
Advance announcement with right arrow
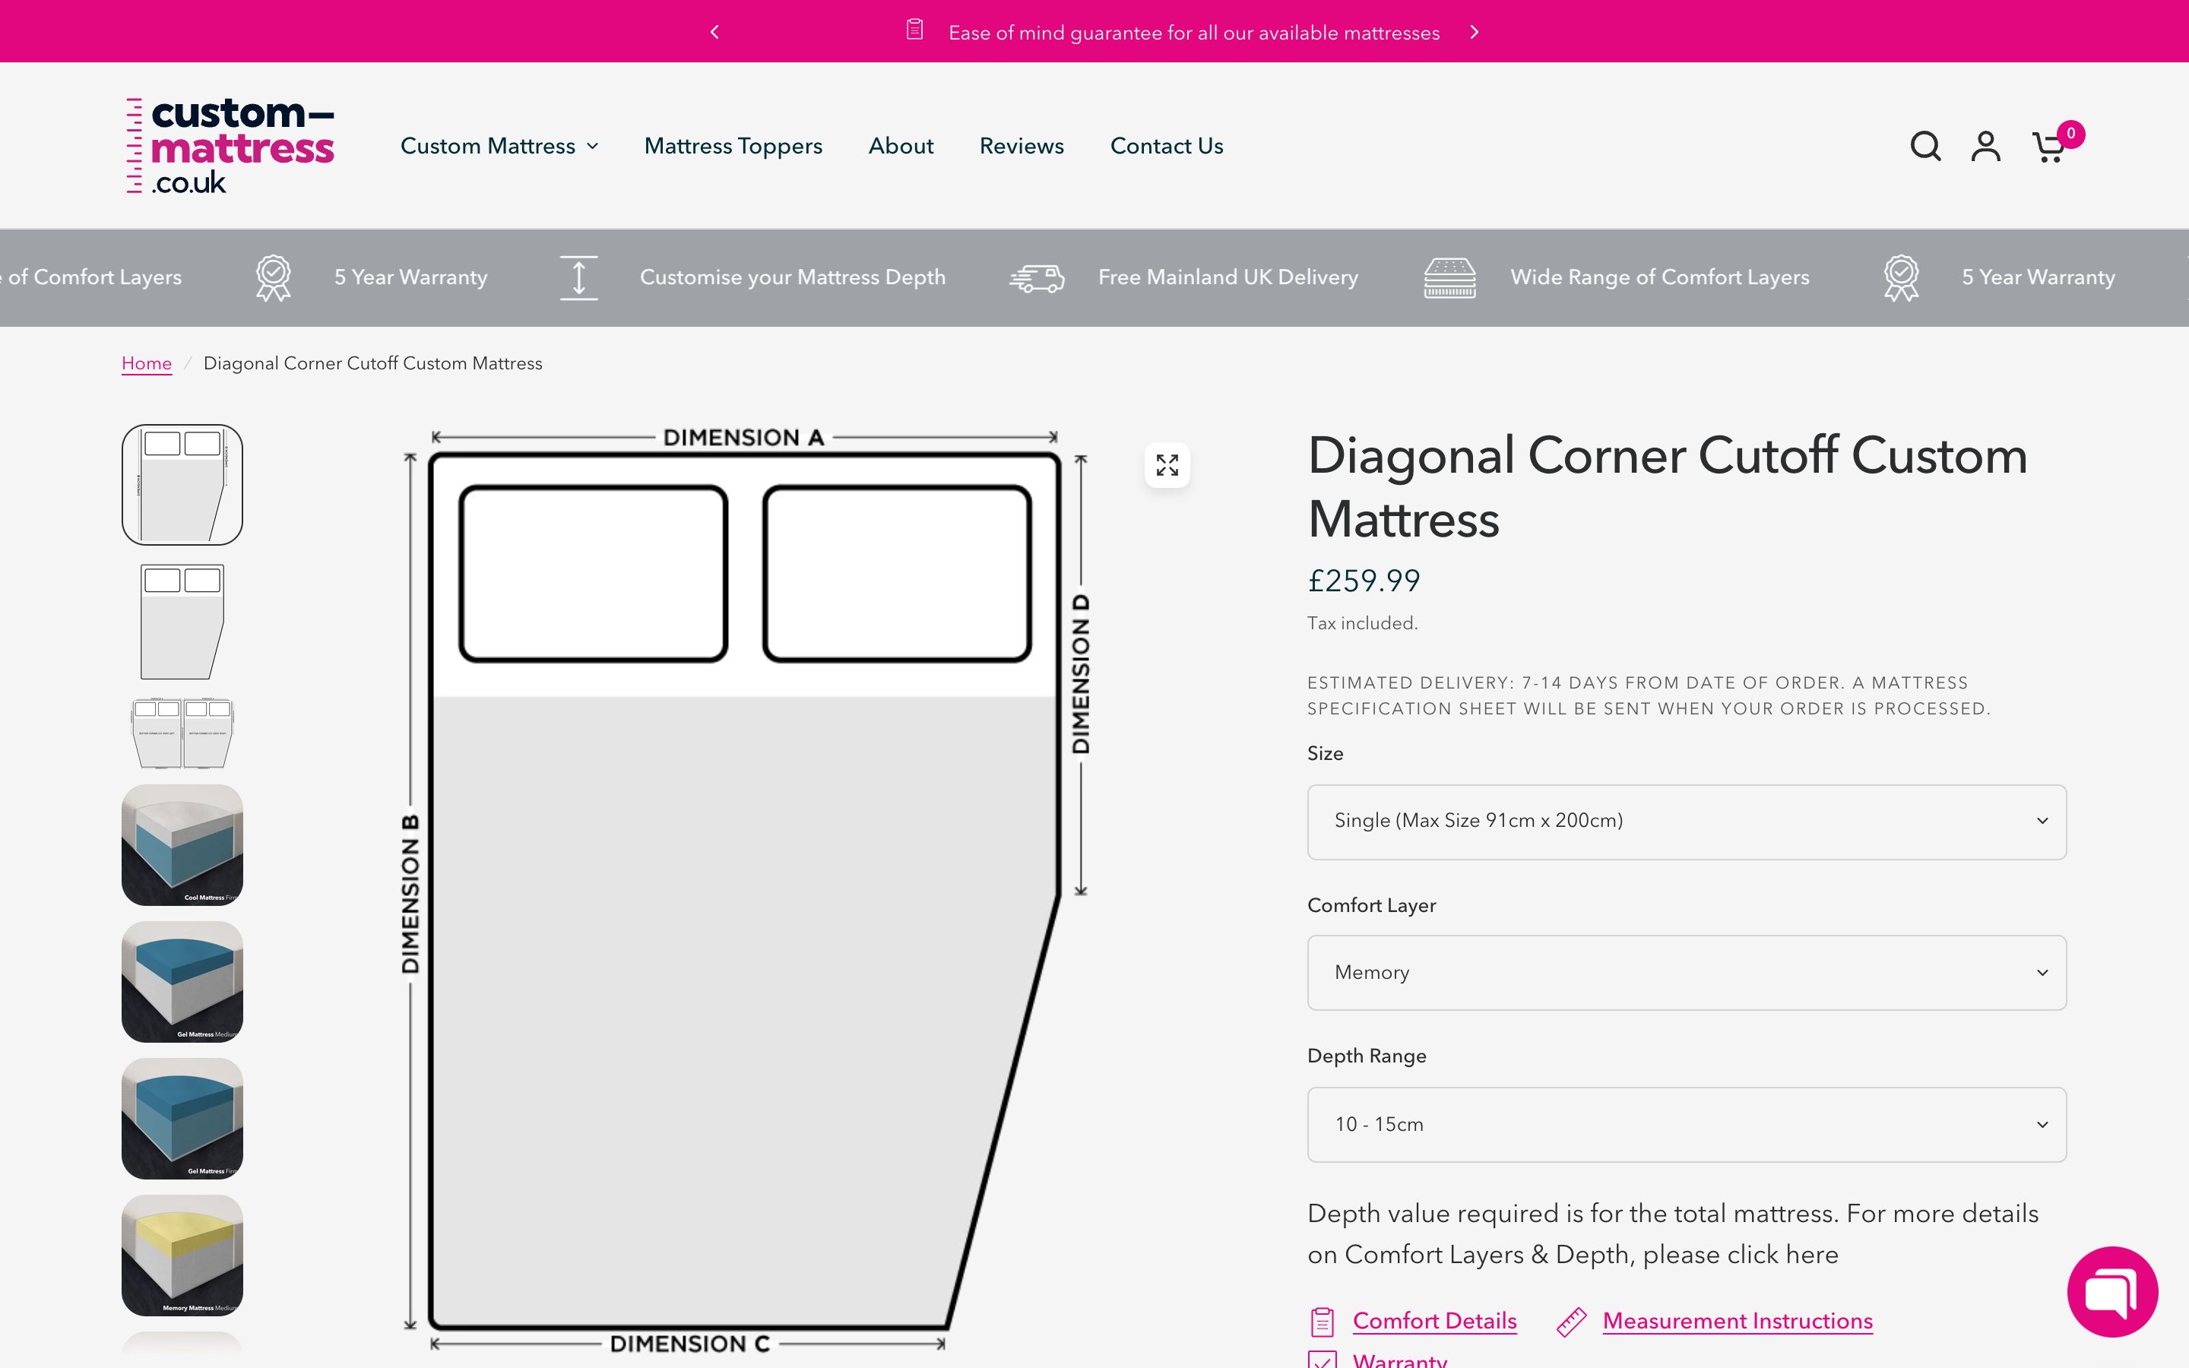tap(1476, 32)
